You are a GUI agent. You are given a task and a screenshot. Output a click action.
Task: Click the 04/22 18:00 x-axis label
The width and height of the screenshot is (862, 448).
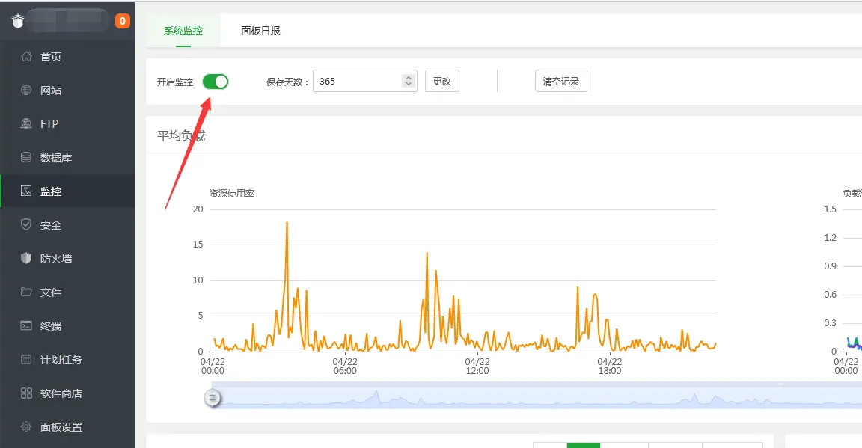point(610,366)
